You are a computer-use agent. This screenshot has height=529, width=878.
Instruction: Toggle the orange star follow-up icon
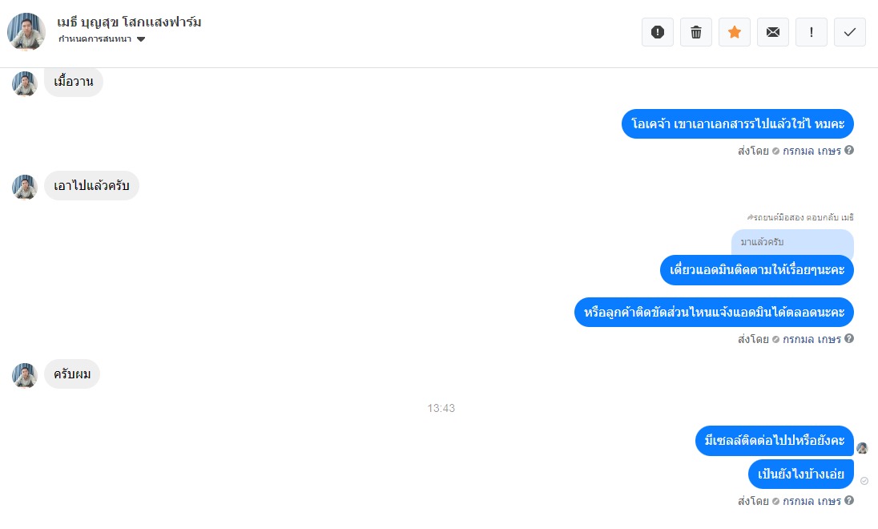click(x=735, y=32)
